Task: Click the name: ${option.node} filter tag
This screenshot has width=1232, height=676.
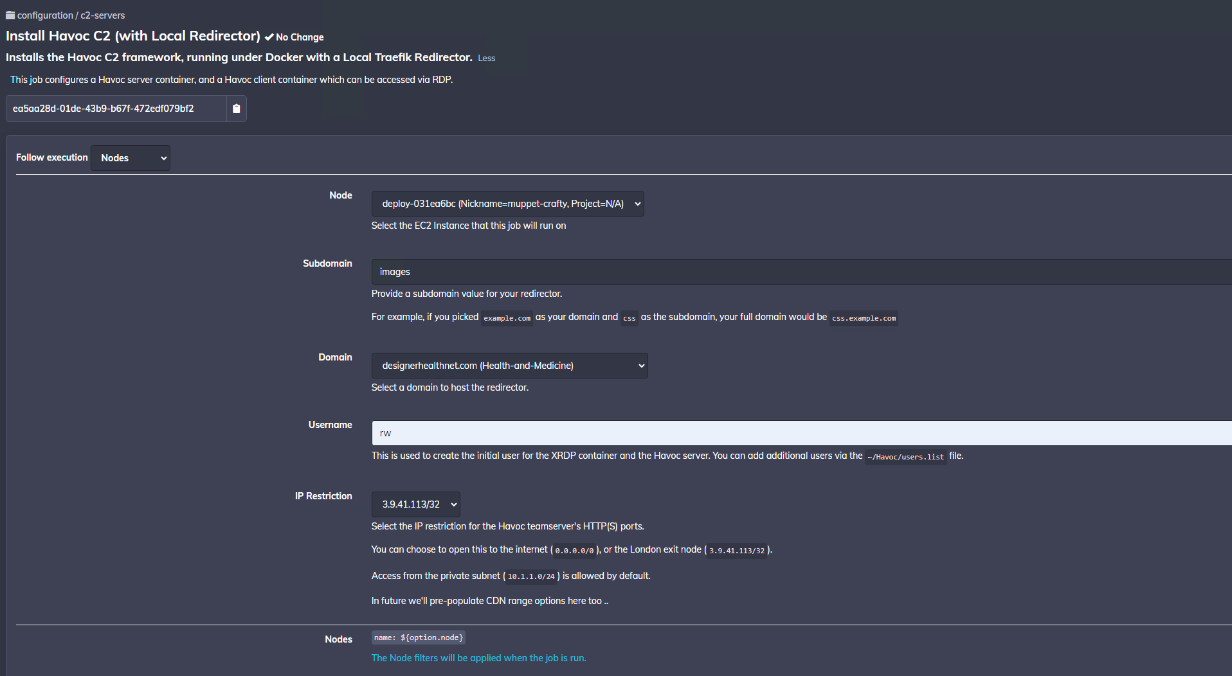Action: tap(418, 637)
